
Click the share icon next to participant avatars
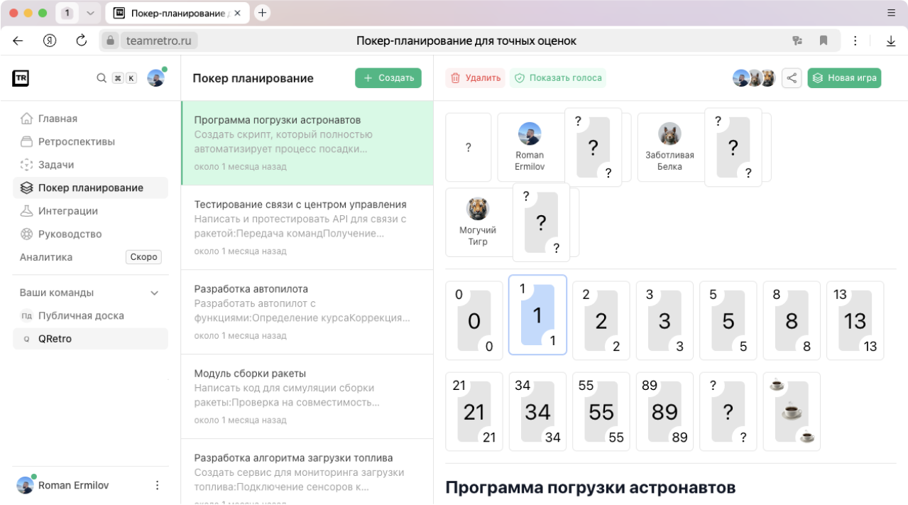pyautogui.click(x=792, y=78)
